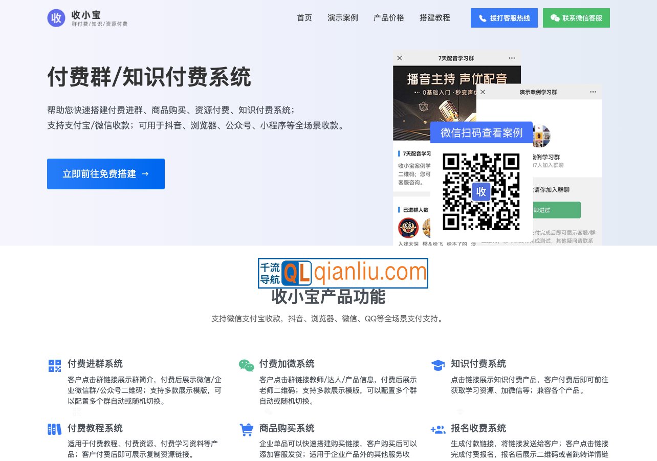Click the shopping cart icon for 商品购买系统

point(246,429)
